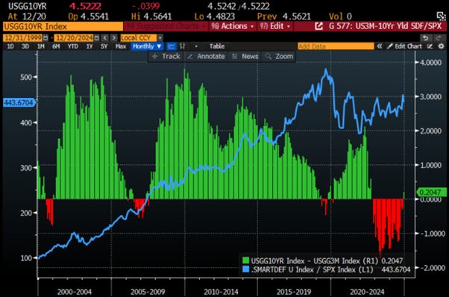Open the start date calendar picker
The image size is (449, 297).
45,38
